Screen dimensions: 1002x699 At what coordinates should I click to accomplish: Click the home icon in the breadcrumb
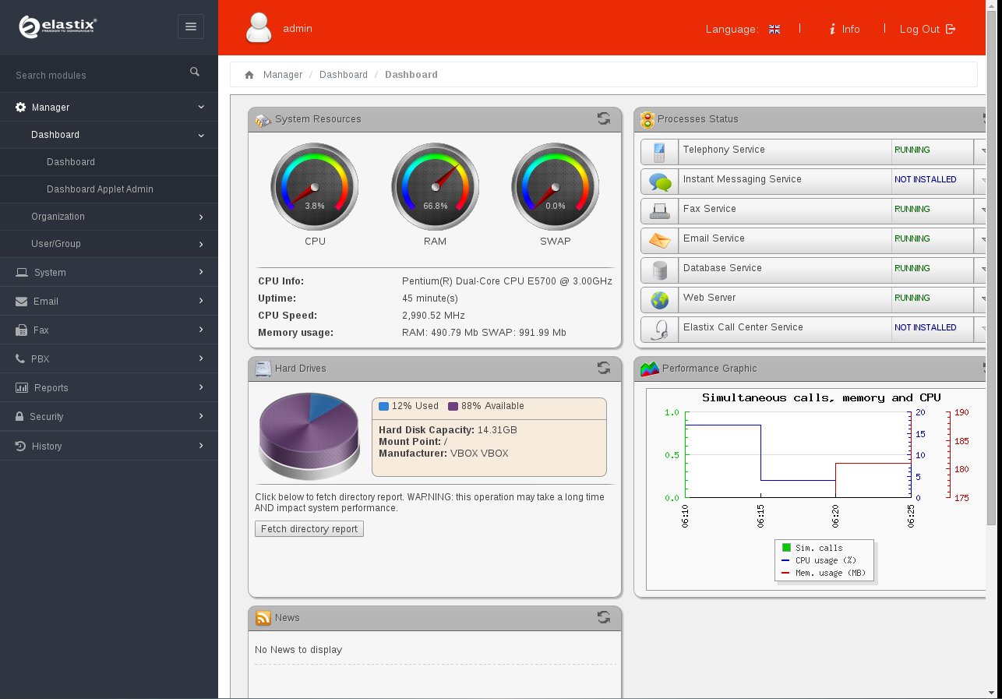point(249,75)
